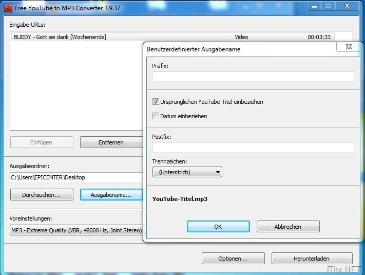Click the greyed Einfügen button
The width and height of the screenshot is (365, 275).
[x=42, y=142]
